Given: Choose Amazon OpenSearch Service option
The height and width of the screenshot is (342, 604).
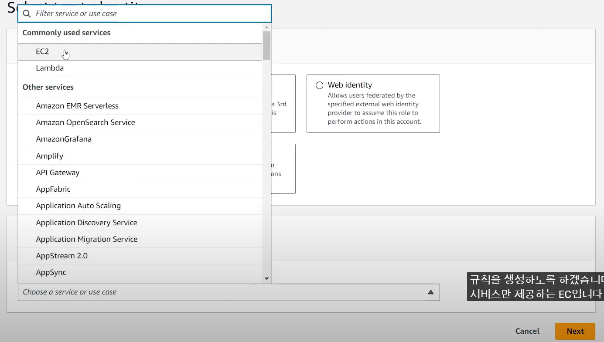Looking at the screenshot, I should point(140,122).
